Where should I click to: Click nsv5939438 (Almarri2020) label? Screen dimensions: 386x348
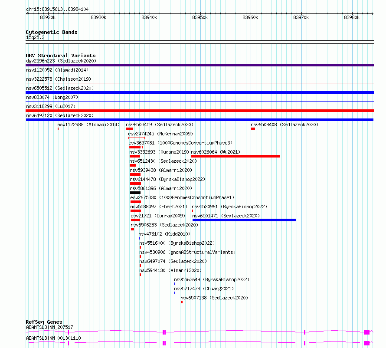pos(161,170)
